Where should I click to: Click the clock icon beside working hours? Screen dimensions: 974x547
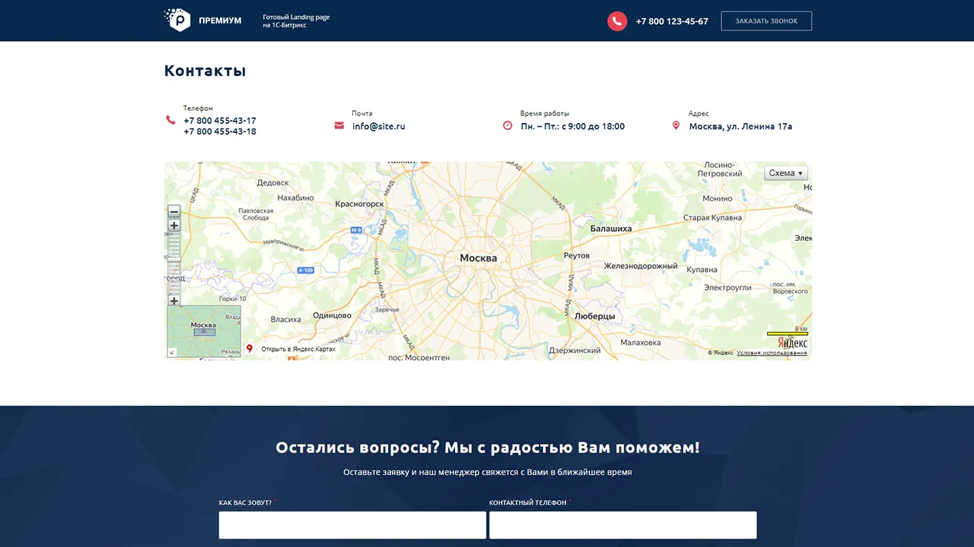point(508,125)
